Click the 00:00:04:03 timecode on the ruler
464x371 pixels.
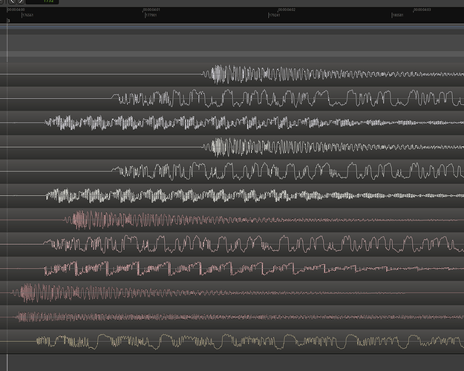[x=421, y=10]
